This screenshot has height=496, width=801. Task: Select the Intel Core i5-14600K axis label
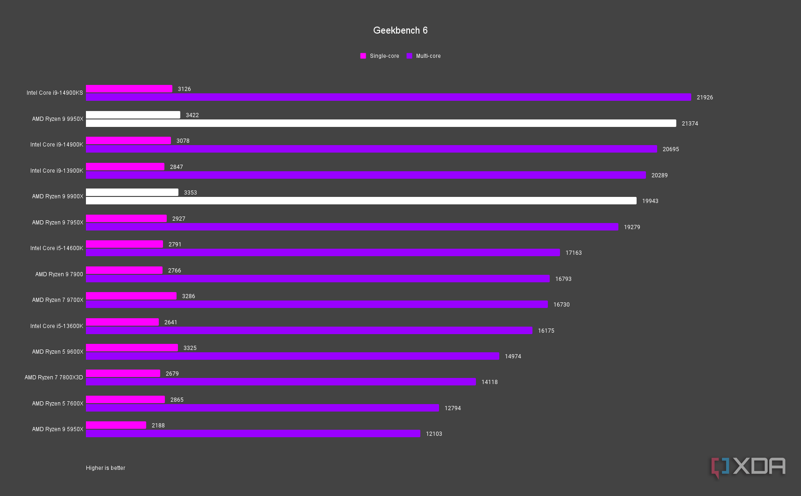coord(57,248)
